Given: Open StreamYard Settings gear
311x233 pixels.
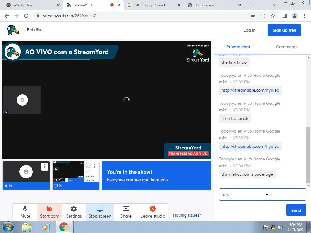Looking at the screenshot, I should [74, 212].
